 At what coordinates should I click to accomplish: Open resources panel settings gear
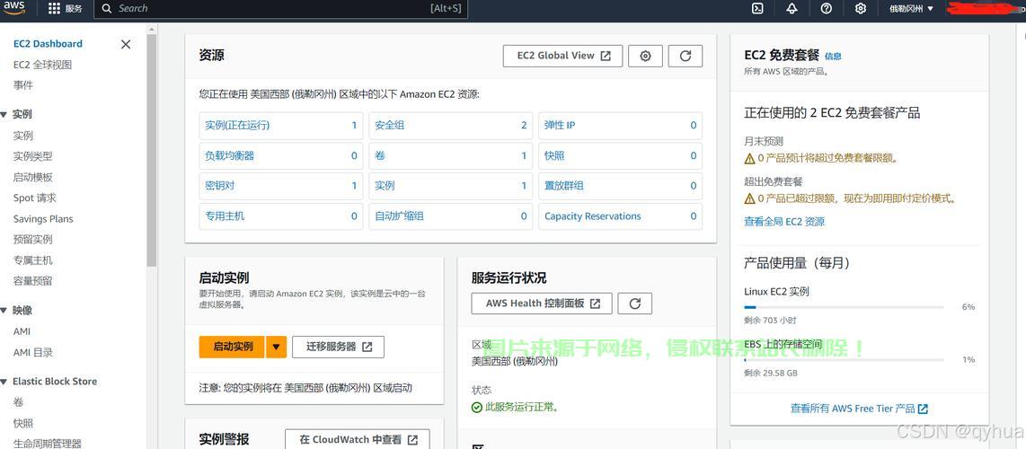coord(645,56)
